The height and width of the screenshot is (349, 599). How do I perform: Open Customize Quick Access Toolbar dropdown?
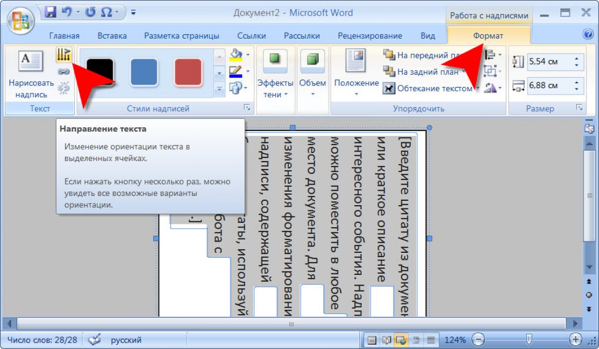pyautogui.click(x=133, y=12)
